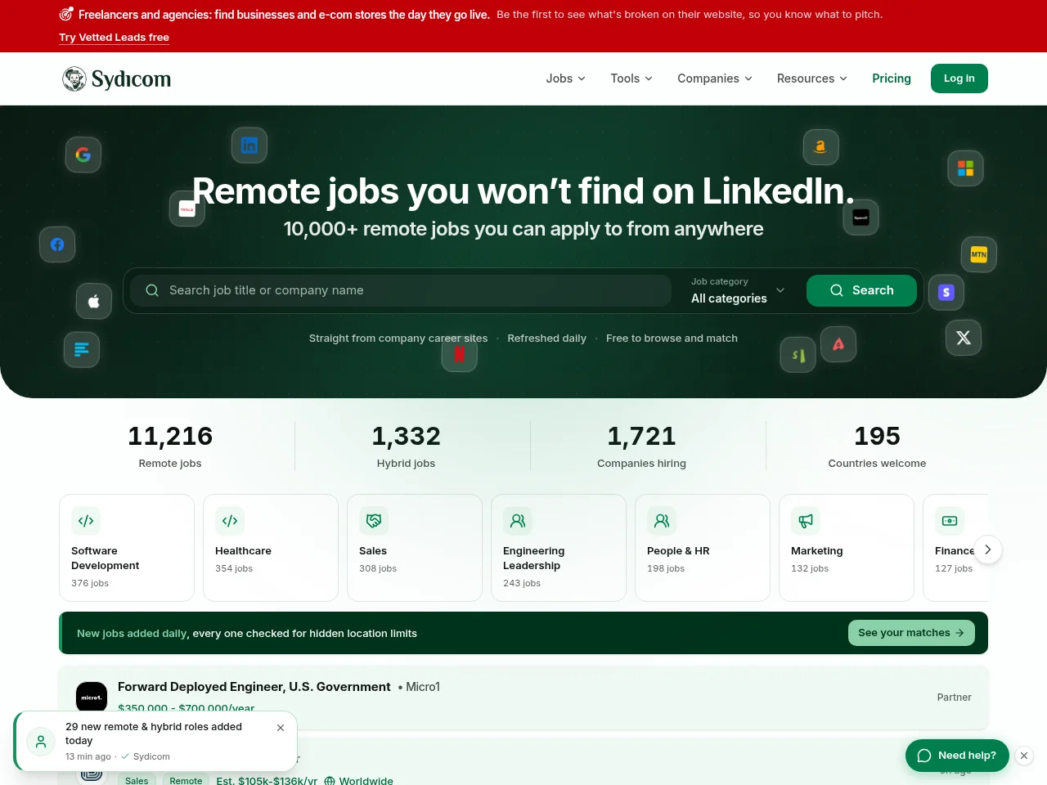This screenshot has height=785, width=1047.
Task: Click the black logo icon right of headline
Action: pyautogui.click(x=861, y=218)
